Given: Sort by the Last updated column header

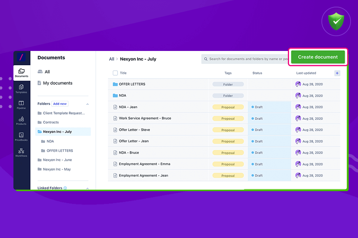Looking at the screenshot, I should click(306, 73).
